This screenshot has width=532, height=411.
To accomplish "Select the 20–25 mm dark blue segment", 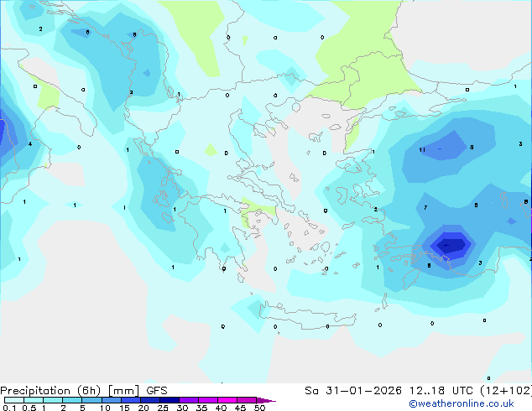I will [150, 400].
